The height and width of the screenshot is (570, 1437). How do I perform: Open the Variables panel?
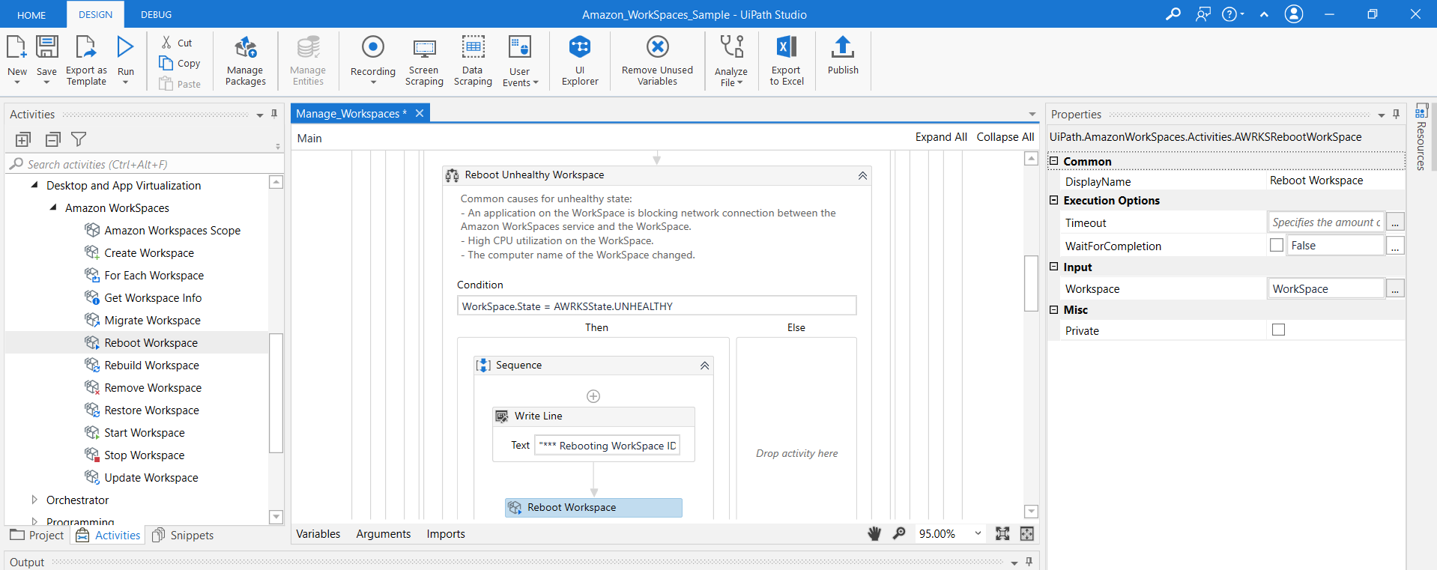click(318, 534)
